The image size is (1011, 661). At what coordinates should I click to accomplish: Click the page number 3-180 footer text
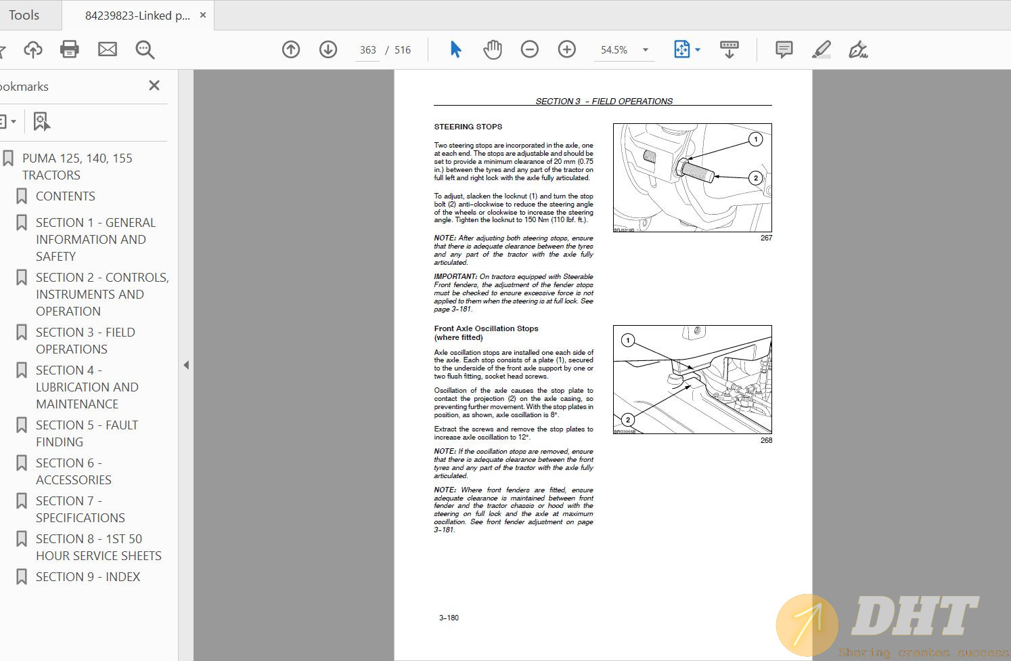coord(449,618)
